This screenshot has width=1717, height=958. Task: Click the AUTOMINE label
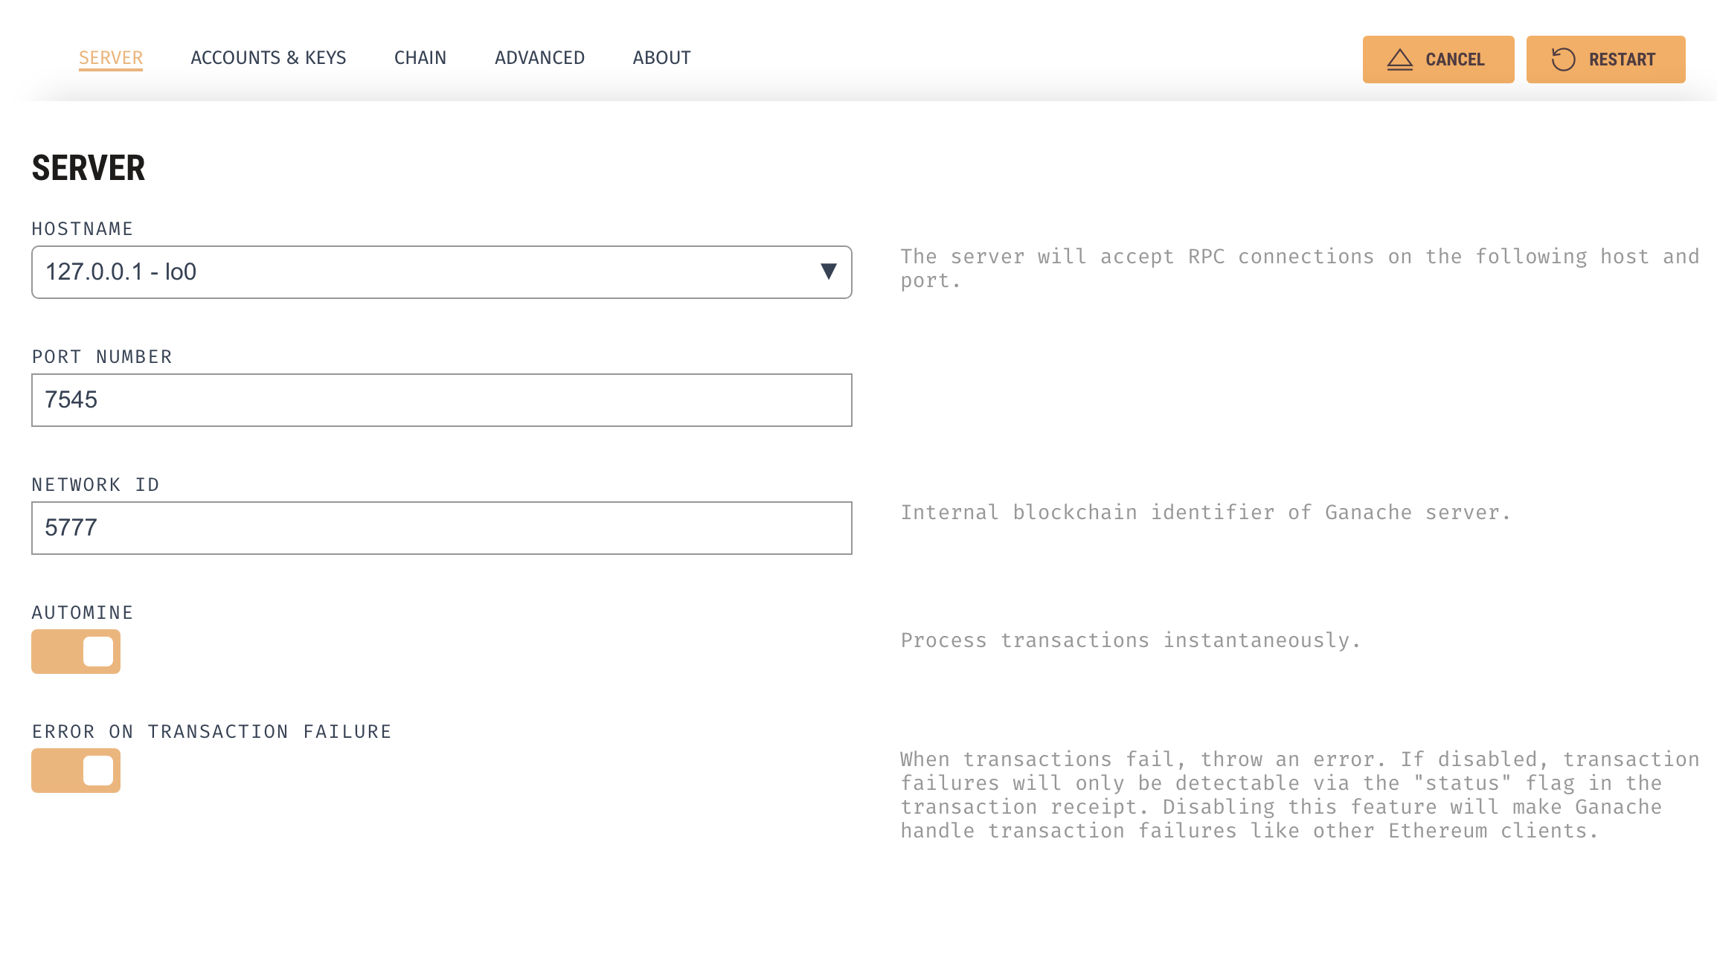coord(83,613)
